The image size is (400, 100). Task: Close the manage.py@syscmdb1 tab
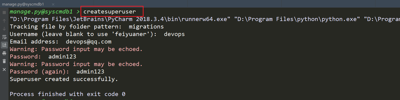tap(53, 4)
